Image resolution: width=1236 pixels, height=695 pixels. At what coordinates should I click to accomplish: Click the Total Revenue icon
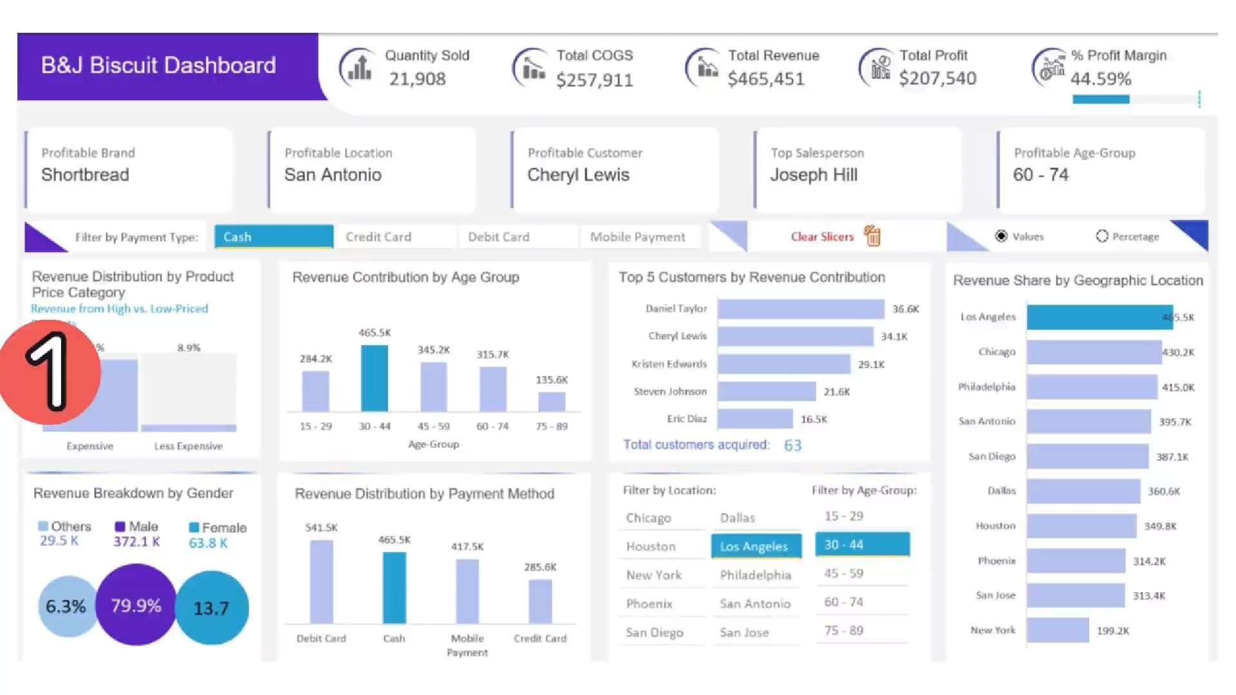705,67
